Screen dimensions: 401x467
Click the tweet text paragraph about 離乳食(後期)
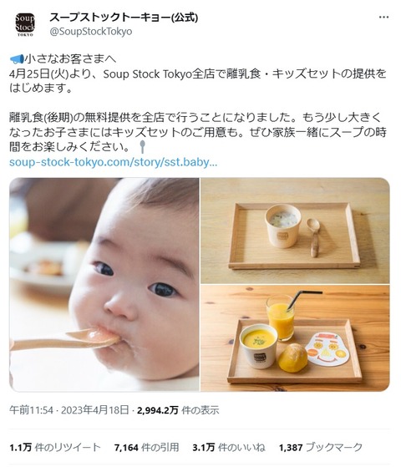point(198,132)
